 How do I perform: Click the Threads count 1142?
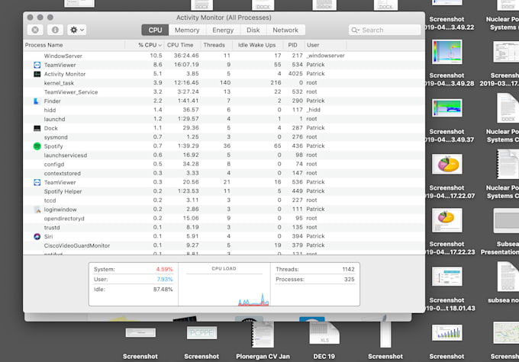pyautogui.click(x=348, y=270)
